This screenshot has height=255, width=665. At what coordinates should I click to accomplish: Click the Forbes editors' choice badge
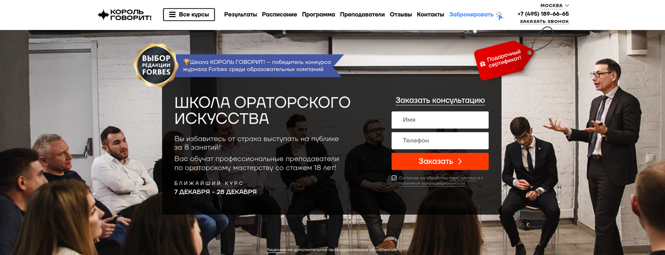pyautogui.click(x=156, y=65)
